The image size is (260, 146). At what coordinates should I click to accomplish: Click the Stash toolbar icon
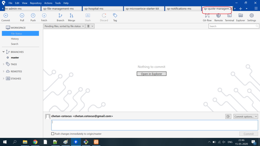(88, 15)
